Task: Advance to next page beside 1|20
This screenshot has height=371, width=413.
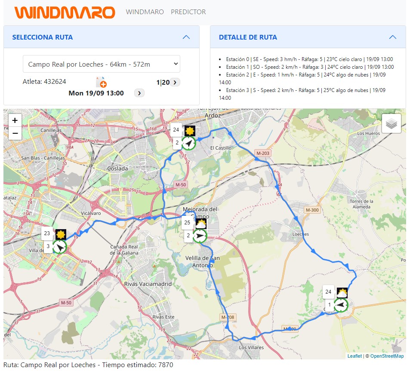Action: click(x=175, y=82)
